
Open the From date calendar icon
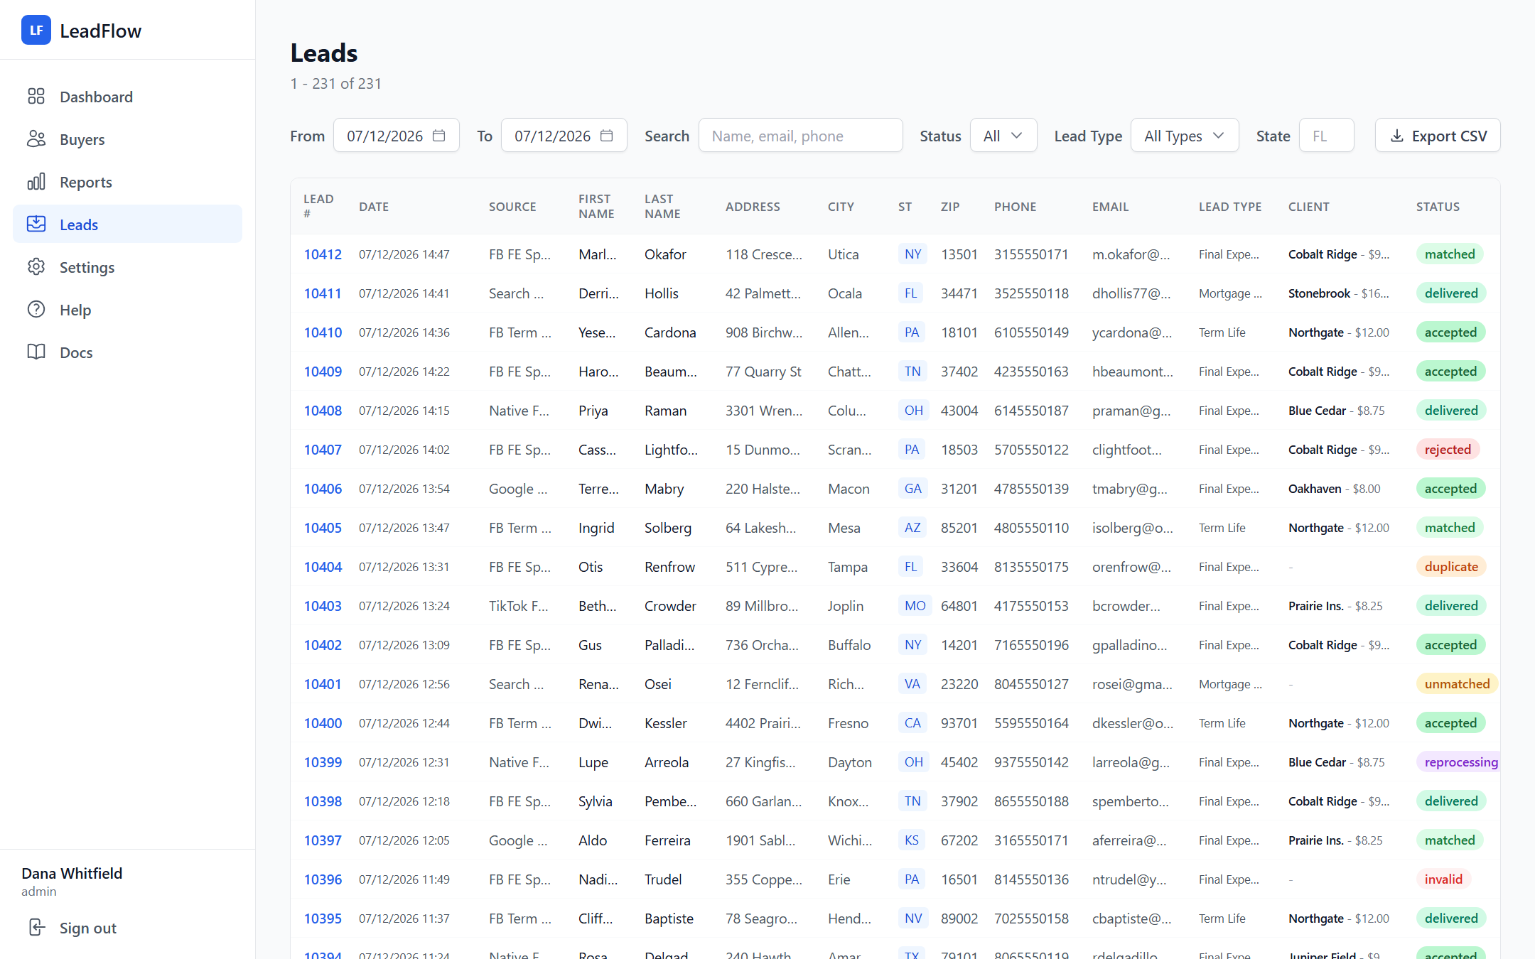[x=439, y=135]
